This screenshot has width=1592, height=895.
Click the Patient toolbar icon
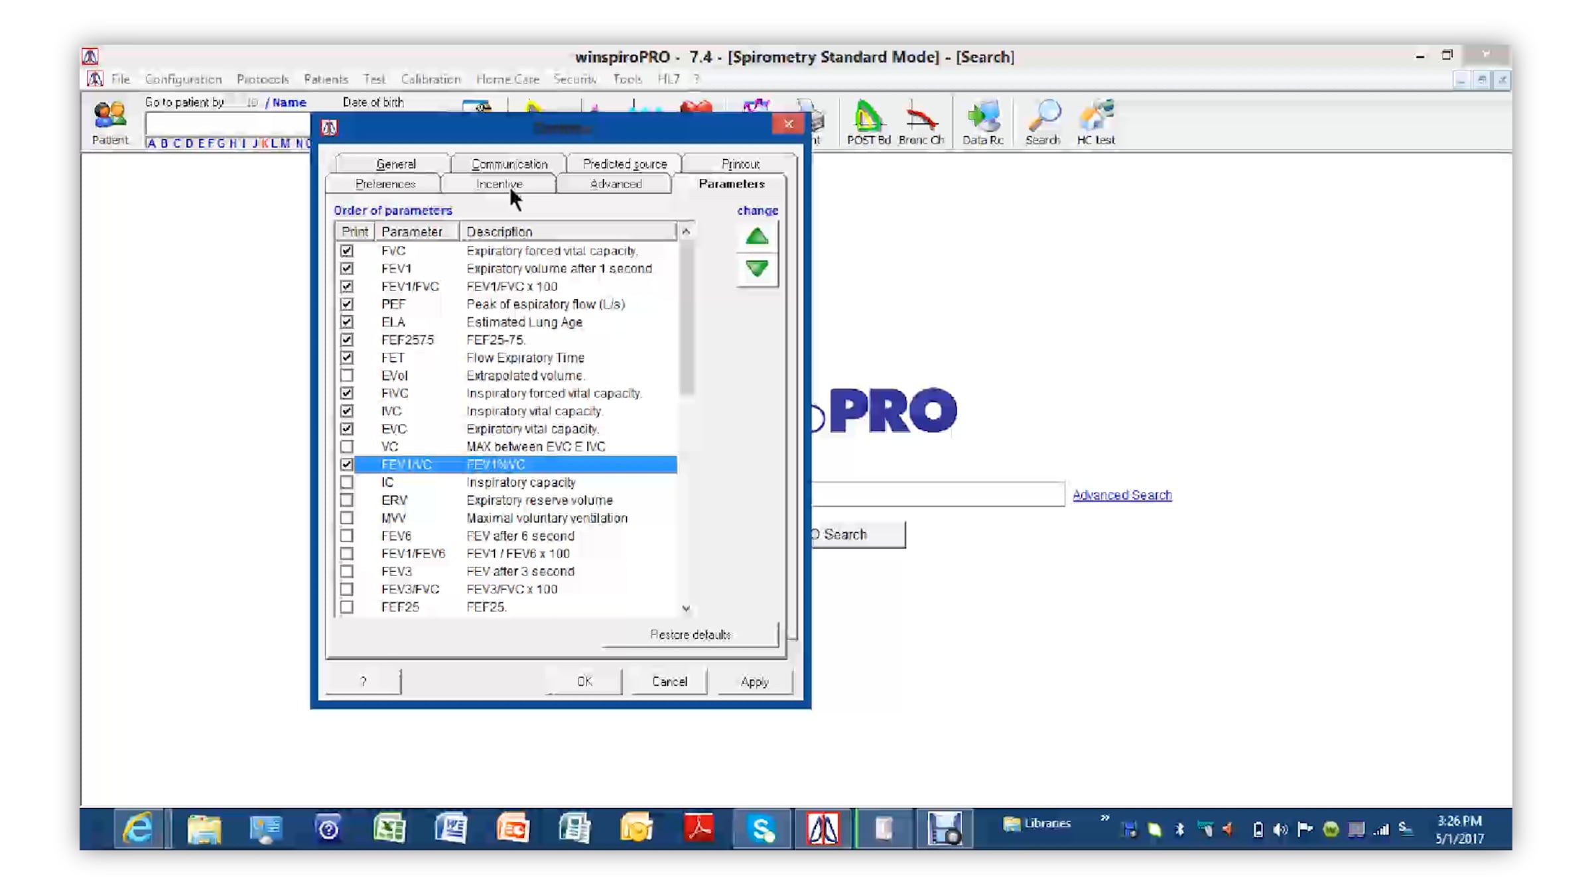click(x=109, y=121)
